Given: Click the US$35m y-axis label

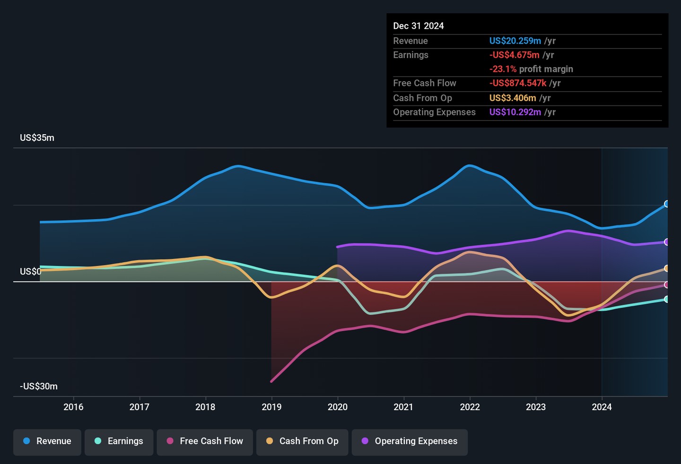Looking at the screenshot, I should point(37,138).
